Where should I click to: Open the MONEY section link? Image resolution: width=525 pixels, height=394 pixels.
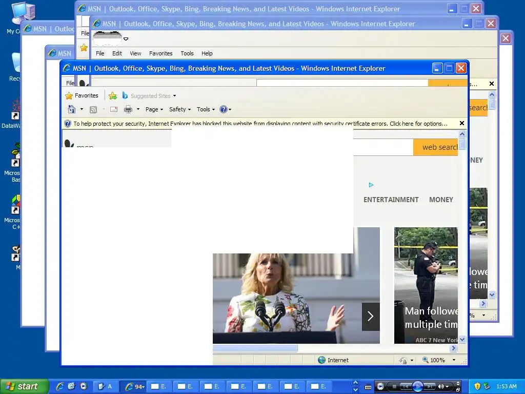tap(441, 200)
